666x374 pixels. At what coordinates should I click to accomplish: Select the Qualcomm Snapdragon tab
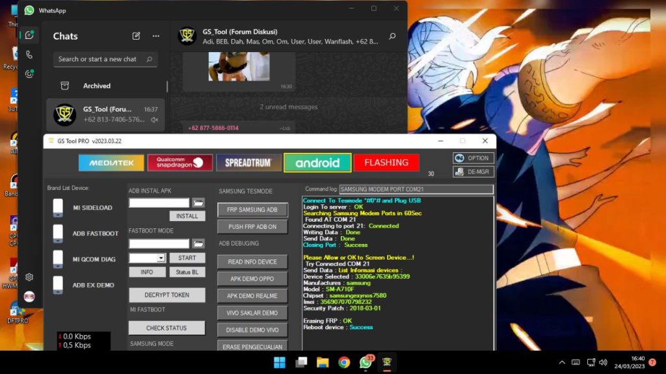pyautogui.click(x=180, y=163)
